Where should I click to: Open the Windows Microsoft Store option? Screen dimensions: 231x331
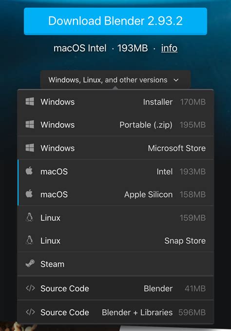[115, 148]
